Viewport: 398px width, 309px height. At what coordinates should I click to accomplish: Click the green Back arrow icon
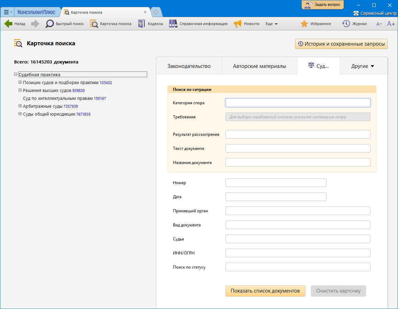[8, 24]
